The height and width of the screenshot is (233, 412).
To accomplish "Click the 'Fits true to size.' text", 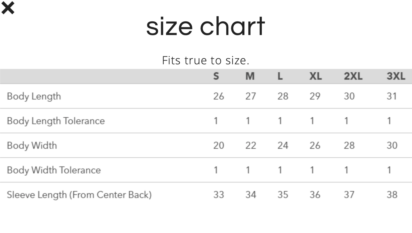I will tap(206, 60).
